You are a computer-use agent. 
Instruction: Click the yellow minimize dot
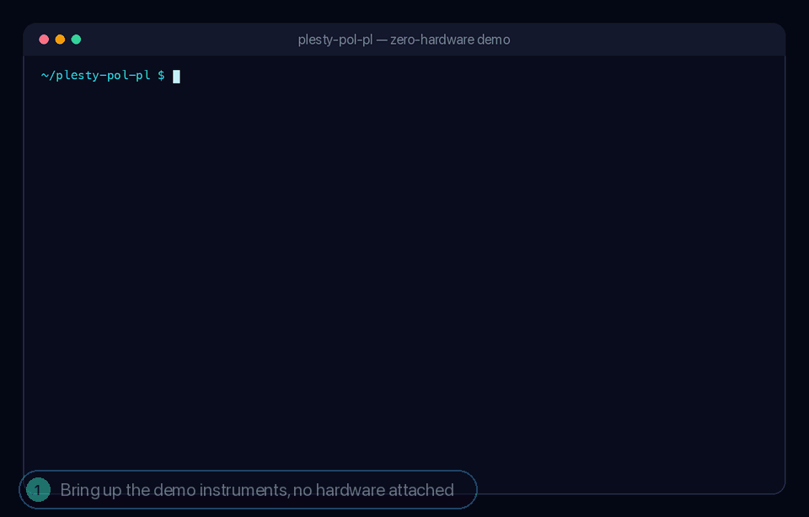[x=60, y=40]
